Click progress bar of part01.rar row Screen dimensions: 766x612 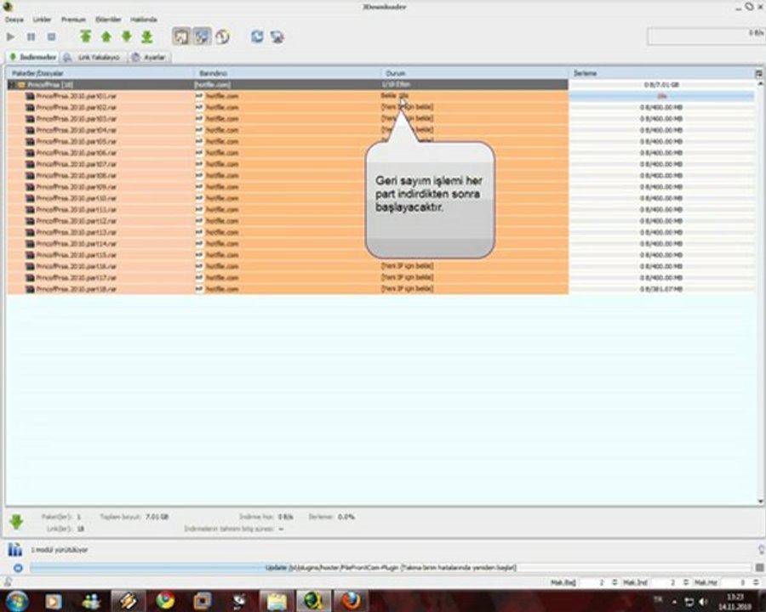[661, 96]
